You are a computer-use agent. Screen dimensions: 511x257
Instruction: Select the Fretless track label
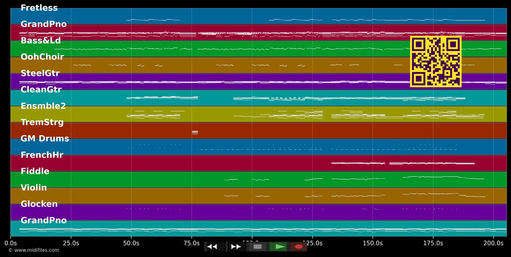(39, 7)
